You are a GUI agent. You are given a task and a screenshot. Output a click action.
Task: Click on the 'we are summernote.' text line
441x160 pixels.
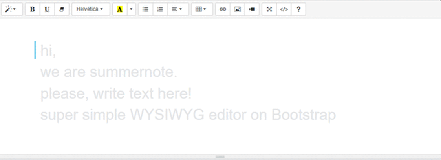pyautogui.click(x=109, y=72)
